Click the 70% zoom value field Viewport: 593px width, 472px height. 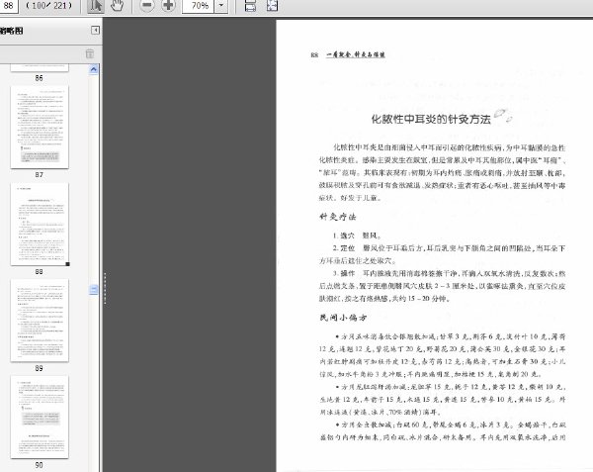199,6
